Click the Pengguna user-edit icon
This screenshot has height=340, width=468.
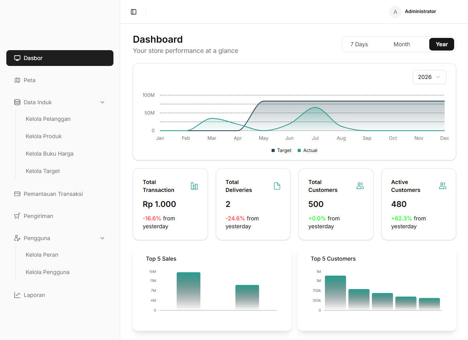(x=17, y=238)
